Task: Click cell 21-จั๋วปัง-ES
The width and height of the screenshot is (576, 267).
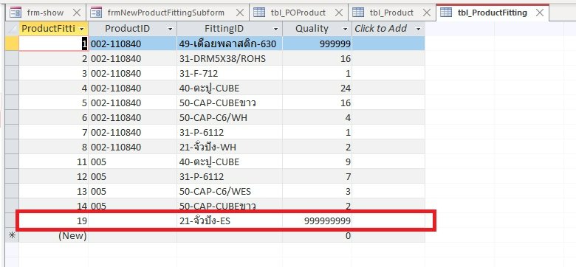Action: (x=230, y=221)
